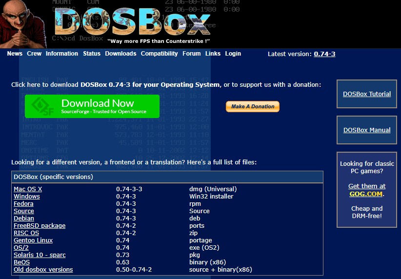Open the Gentoo Linux link
Viewport: 401px width, 279px height.
(x=33, y=240)
